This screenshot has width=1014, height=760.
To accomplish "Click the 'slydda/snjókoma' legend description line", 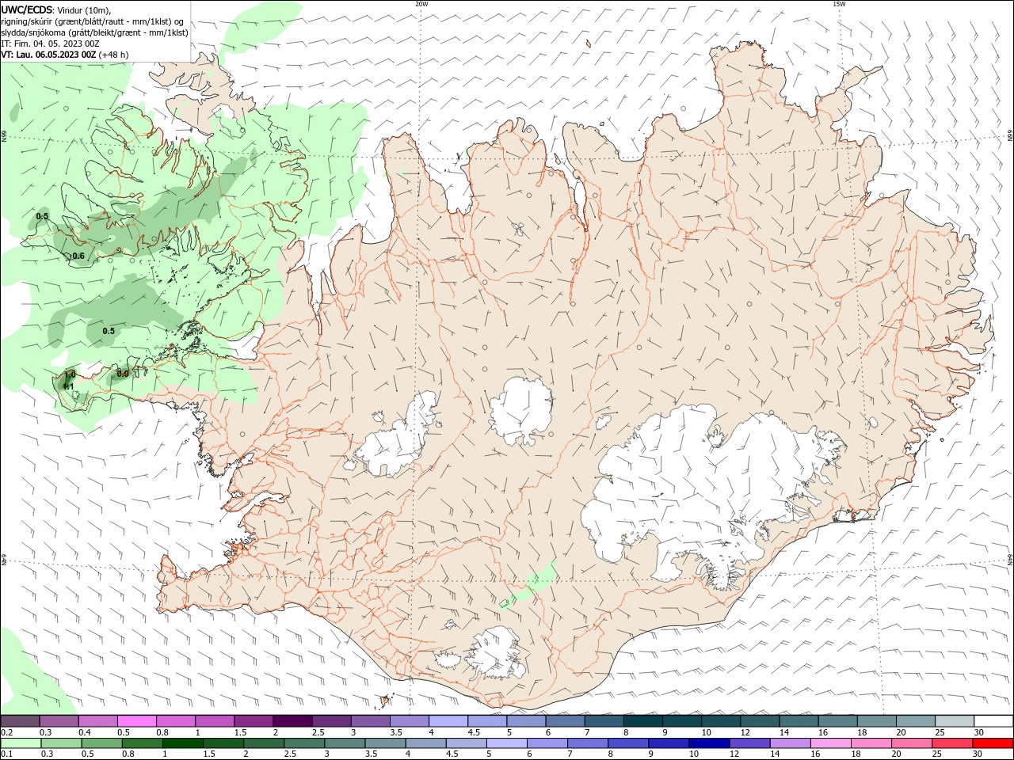I will 94,32.
